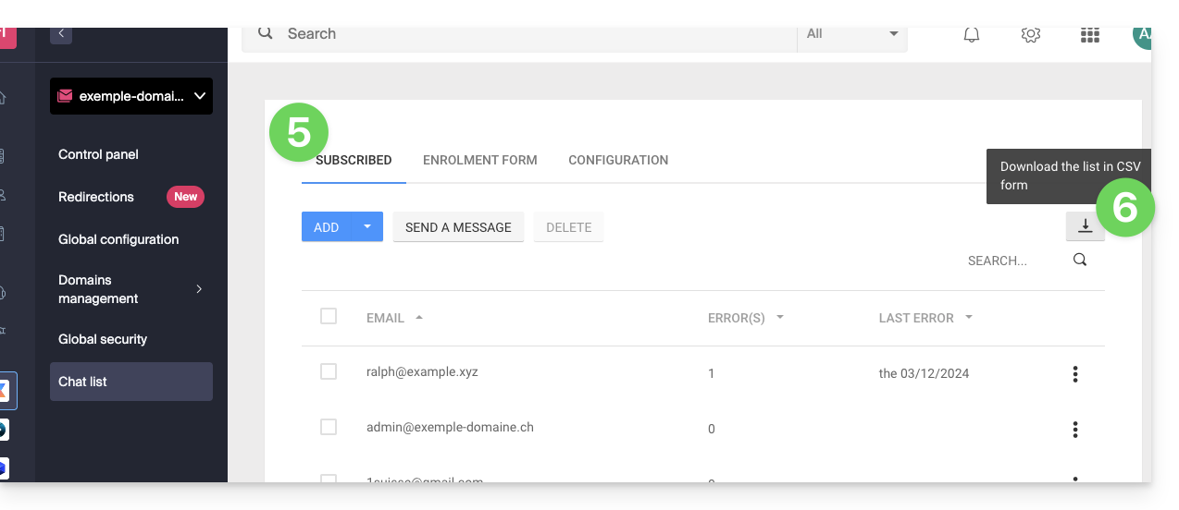The width and height of the screenshot is (1179, 510).
Task: Open the notifications bell
Action: [x=972, y=35]
